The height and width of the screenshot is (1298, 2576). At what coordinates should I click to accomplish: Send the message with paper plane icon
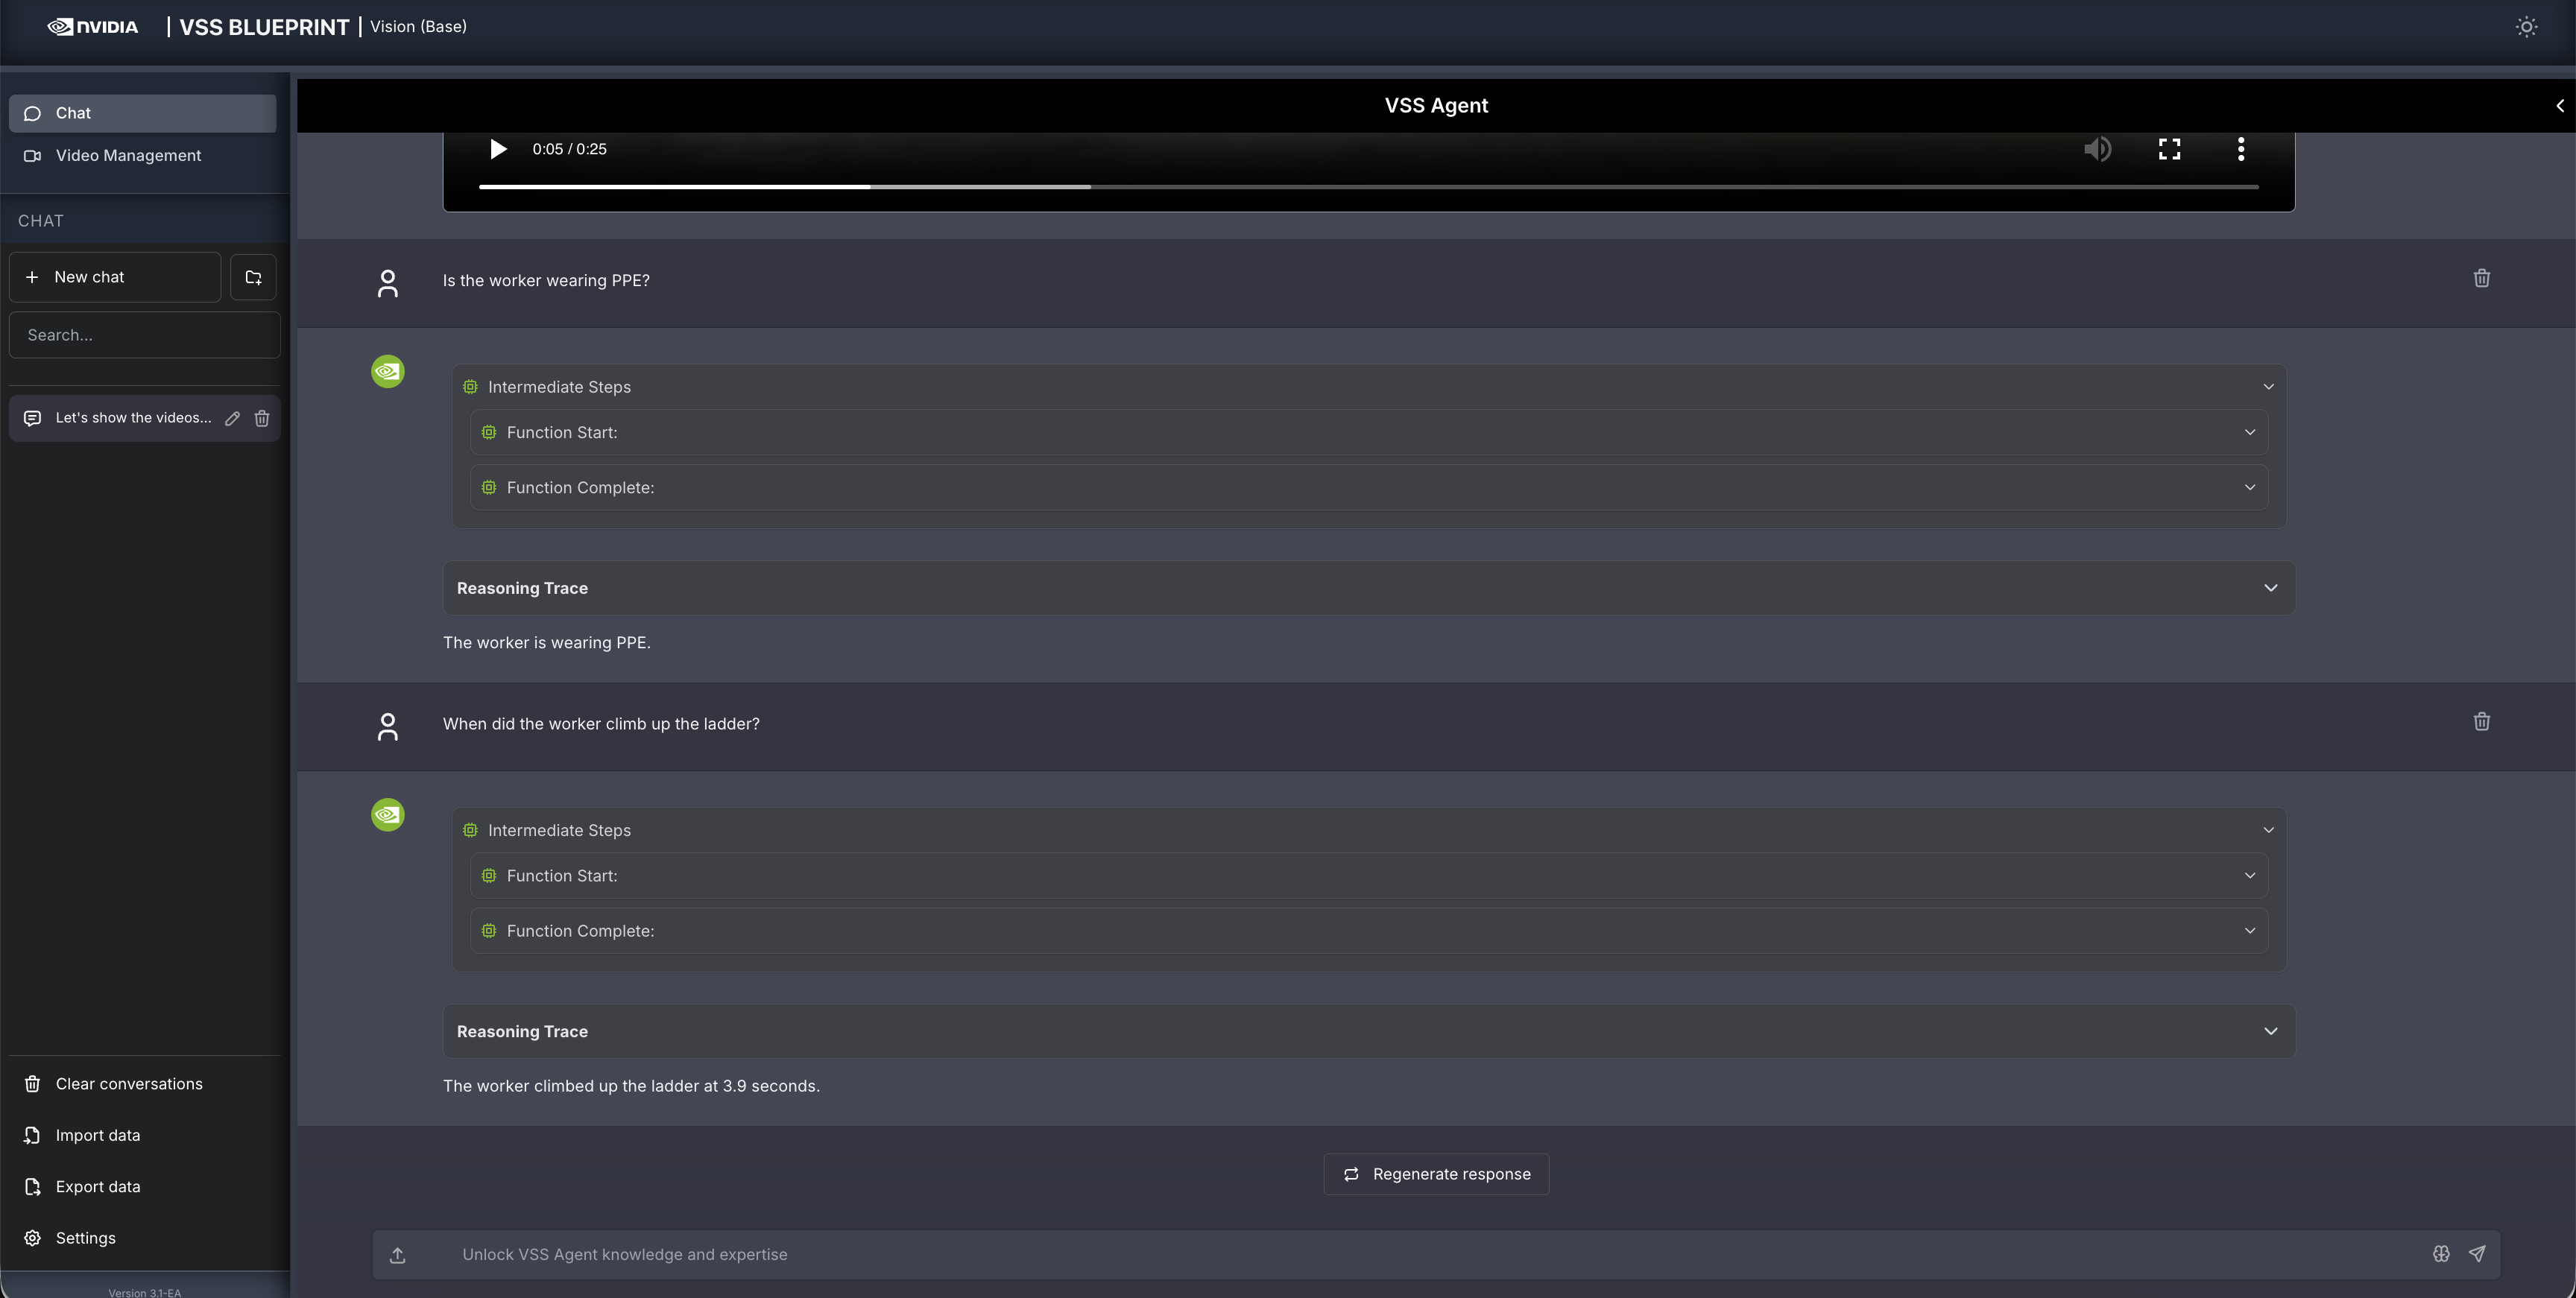(2477, 1254)
